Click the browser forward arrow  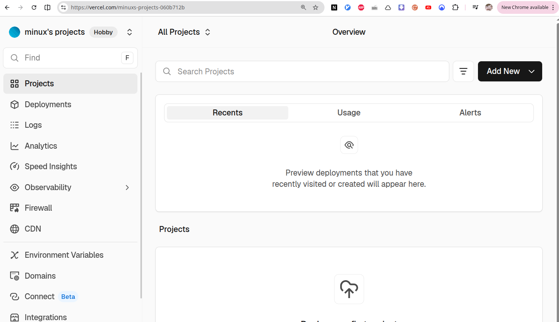(x=21, y=7)
